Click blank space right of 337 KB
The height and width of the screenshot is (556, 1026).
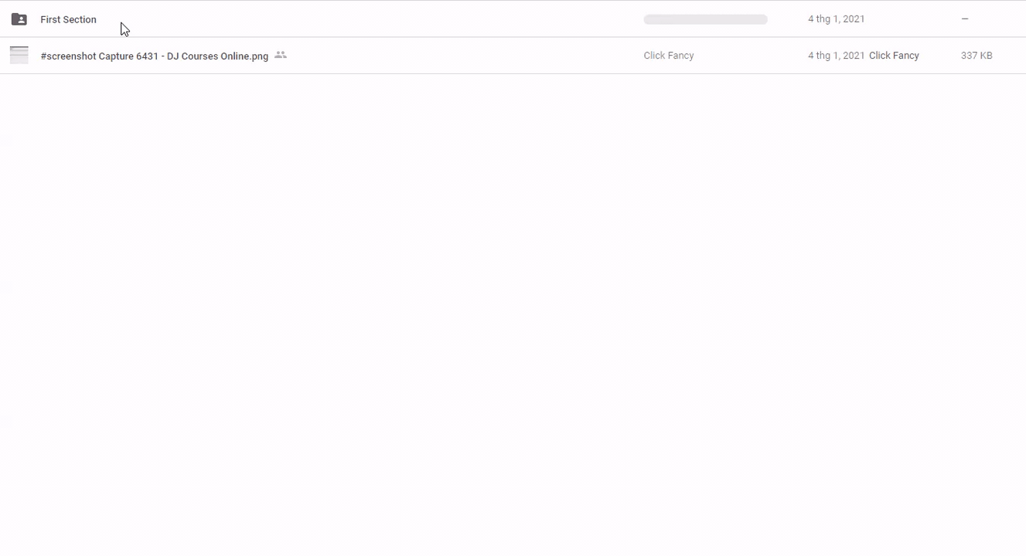coord(1010,56)
